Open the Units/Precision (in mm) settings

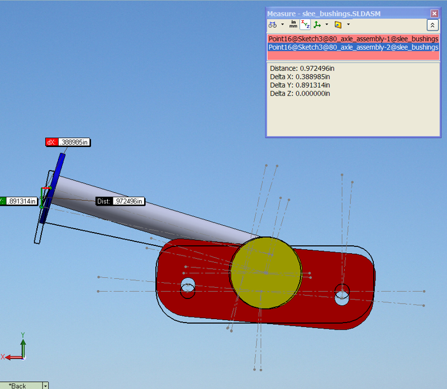pyautogui.click(x=293, y=25)
